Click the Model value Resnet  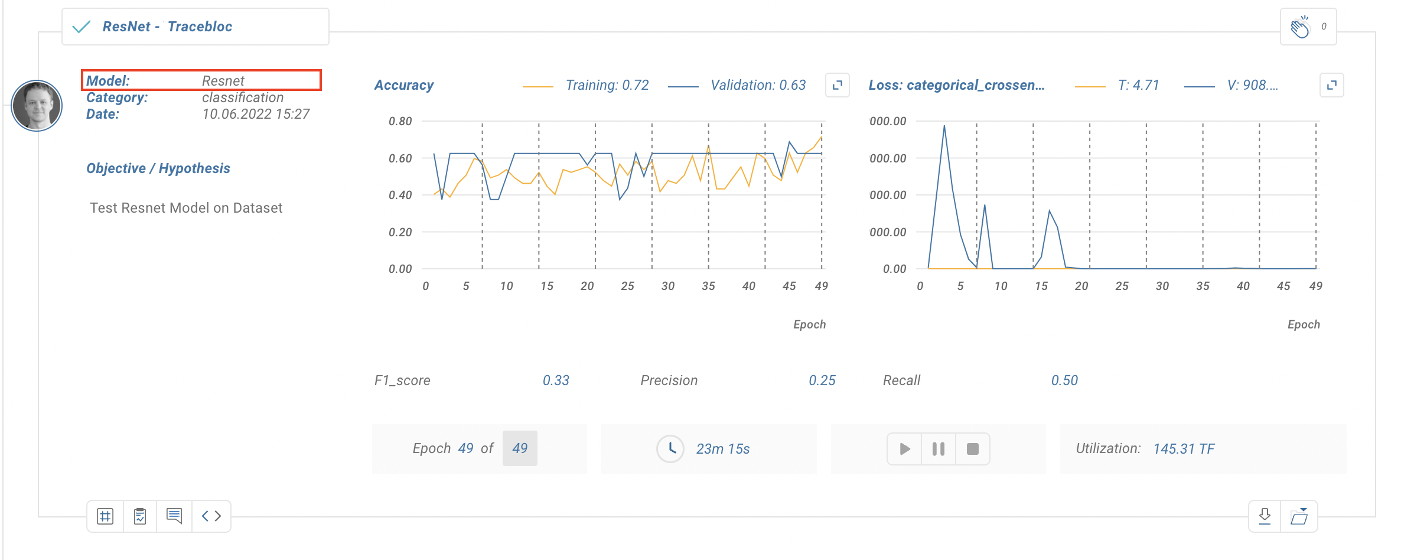click(223, 80)
